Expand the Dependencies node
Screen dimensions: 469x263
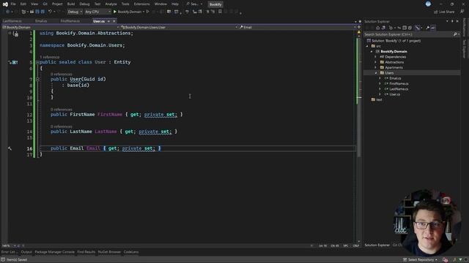[x=376, y=57]
